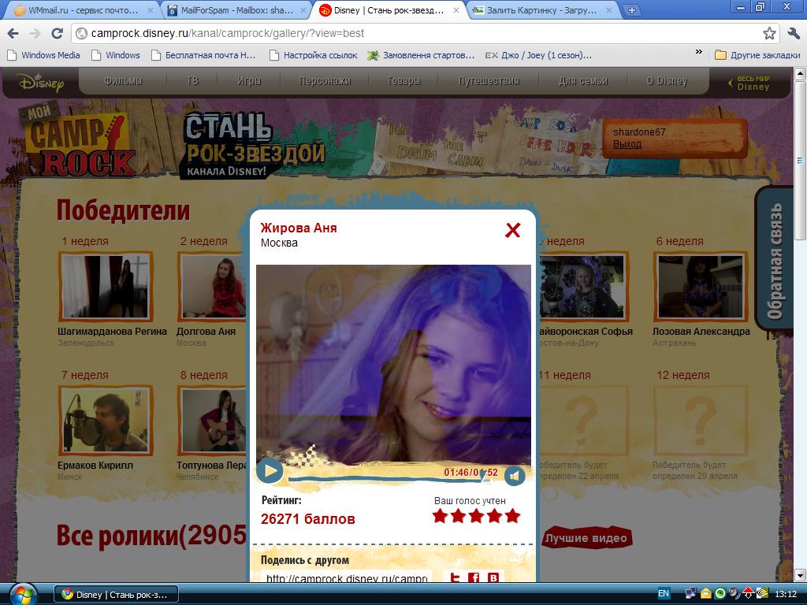The height and width of the screenshot is (605, 807).
Task: Click the share link URL field
Action: click(x=347, y=577)
